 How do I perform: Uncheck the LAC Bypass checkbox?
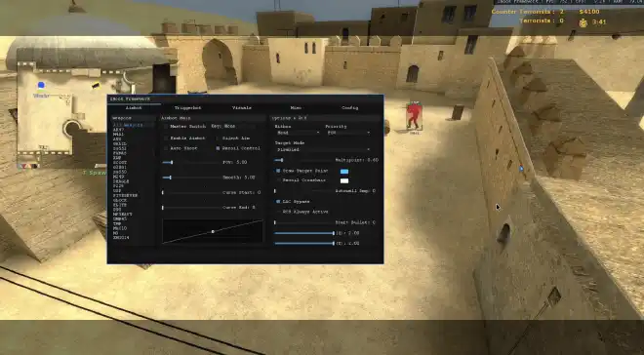point(278,202)
